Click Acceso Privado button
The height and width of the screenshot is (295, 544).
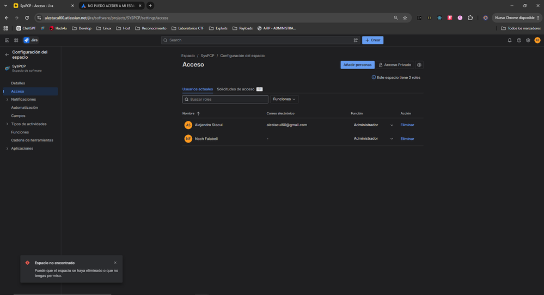(x=395, y=65)
